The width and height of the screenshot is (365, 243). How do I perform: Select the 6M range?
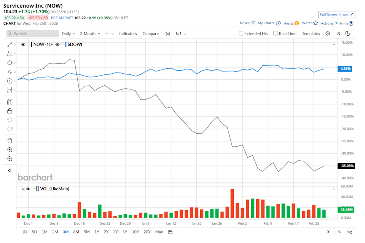pyautogui.click(x=76, y=232)
